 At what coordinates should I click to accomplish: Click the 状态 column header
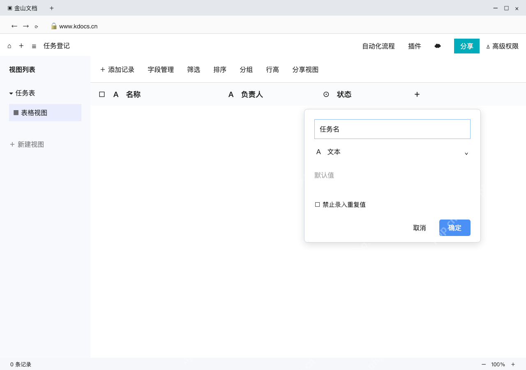click(344, 95)
